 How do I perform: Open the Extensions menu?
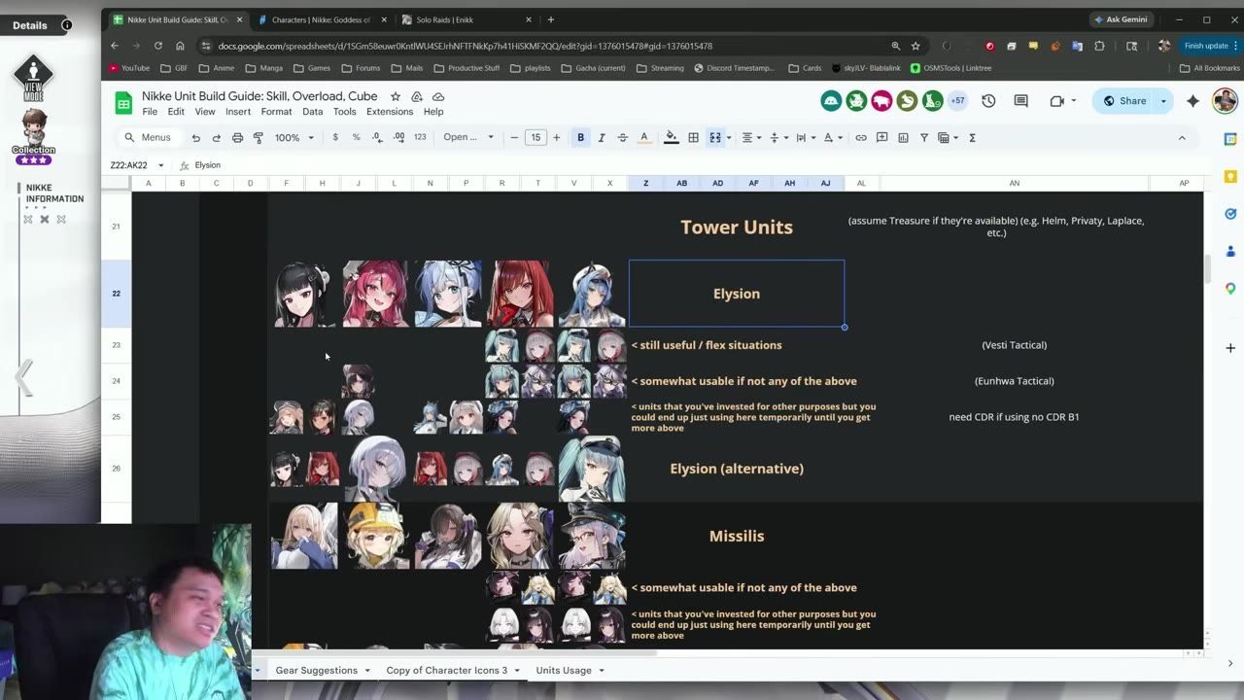tap(390, 112)
